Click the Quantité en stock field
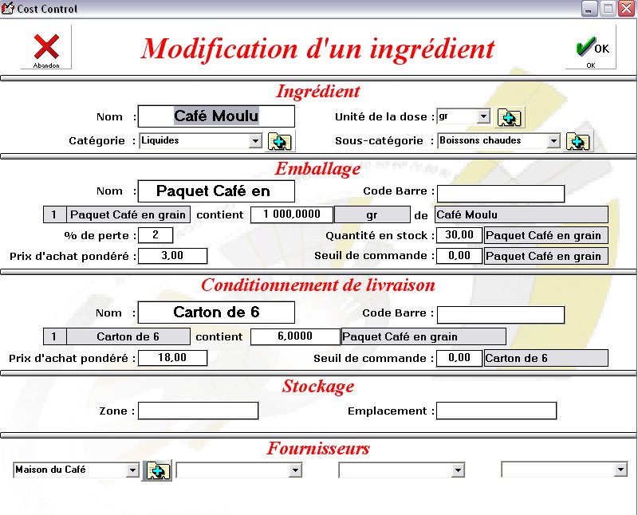 (459, 235)
